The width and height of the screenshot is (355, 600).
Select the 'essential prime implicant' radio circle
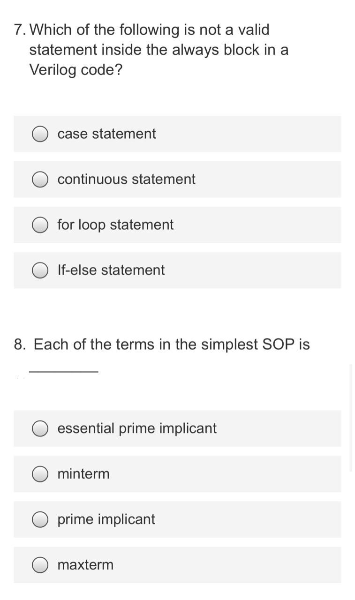click(40, 428)
